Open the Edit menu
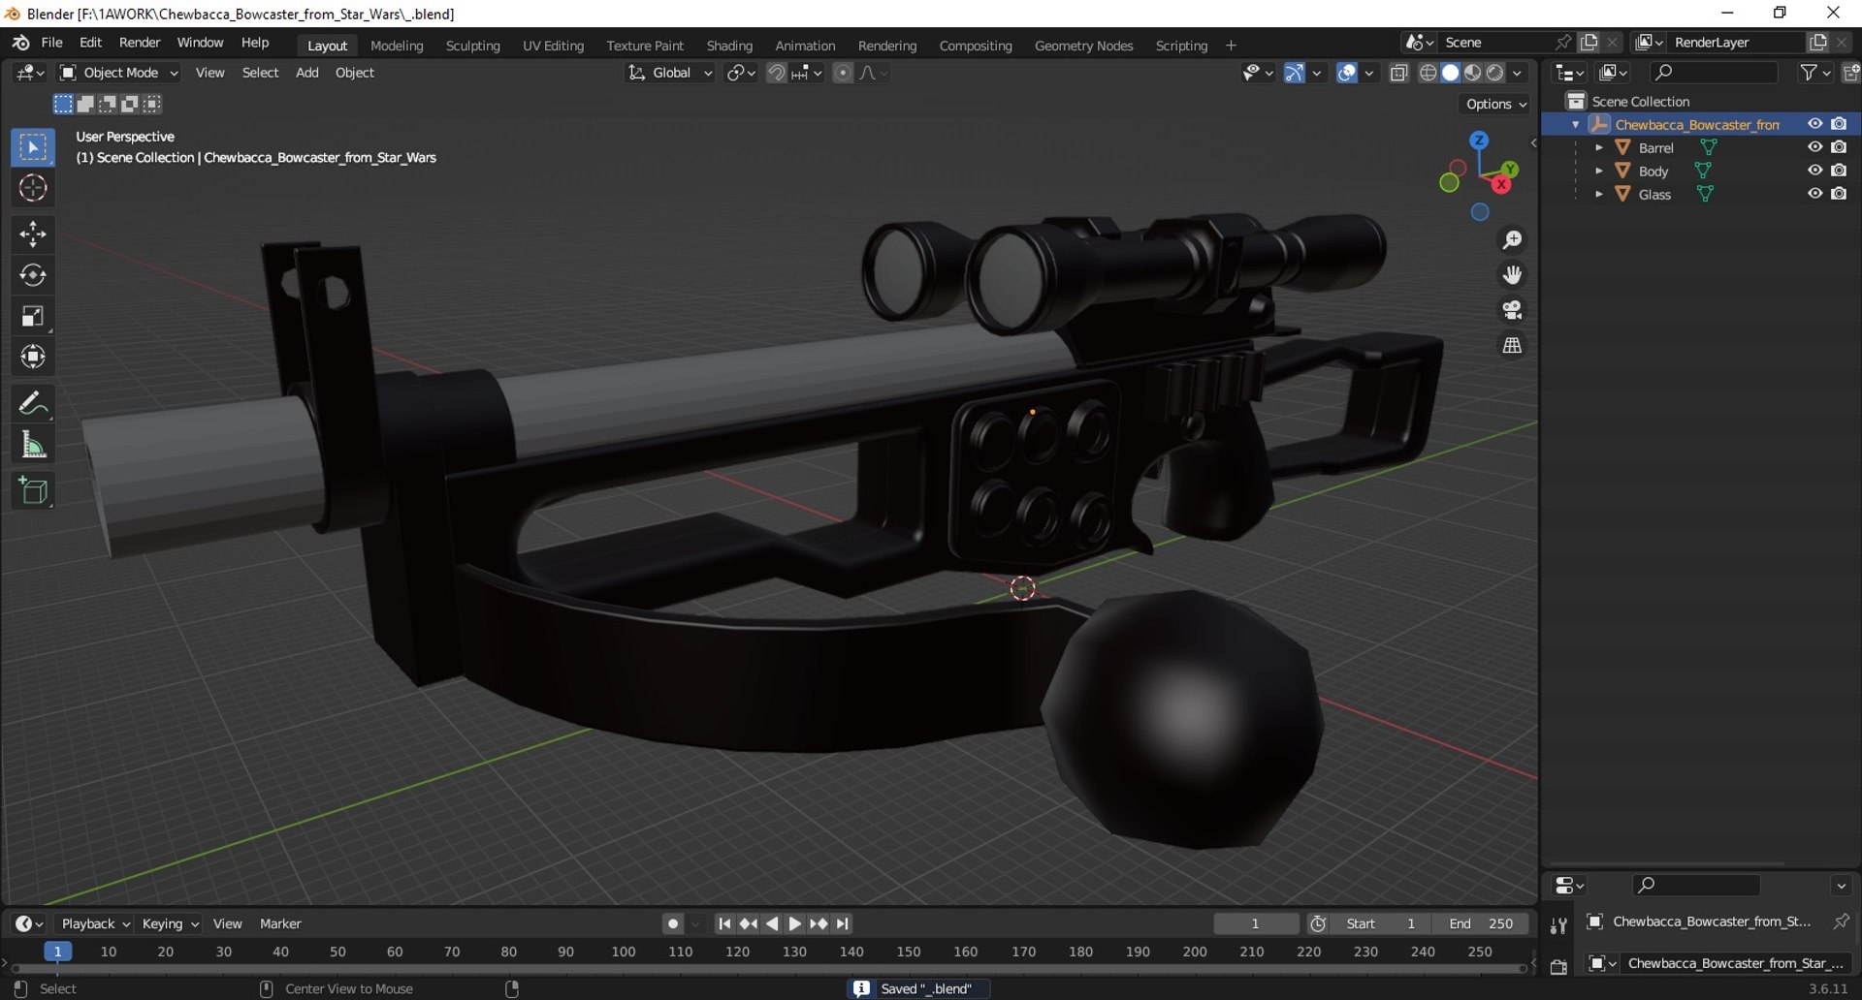This screenshot has height=1000, width=1862. pyautogui.click(x=90, y=43)
